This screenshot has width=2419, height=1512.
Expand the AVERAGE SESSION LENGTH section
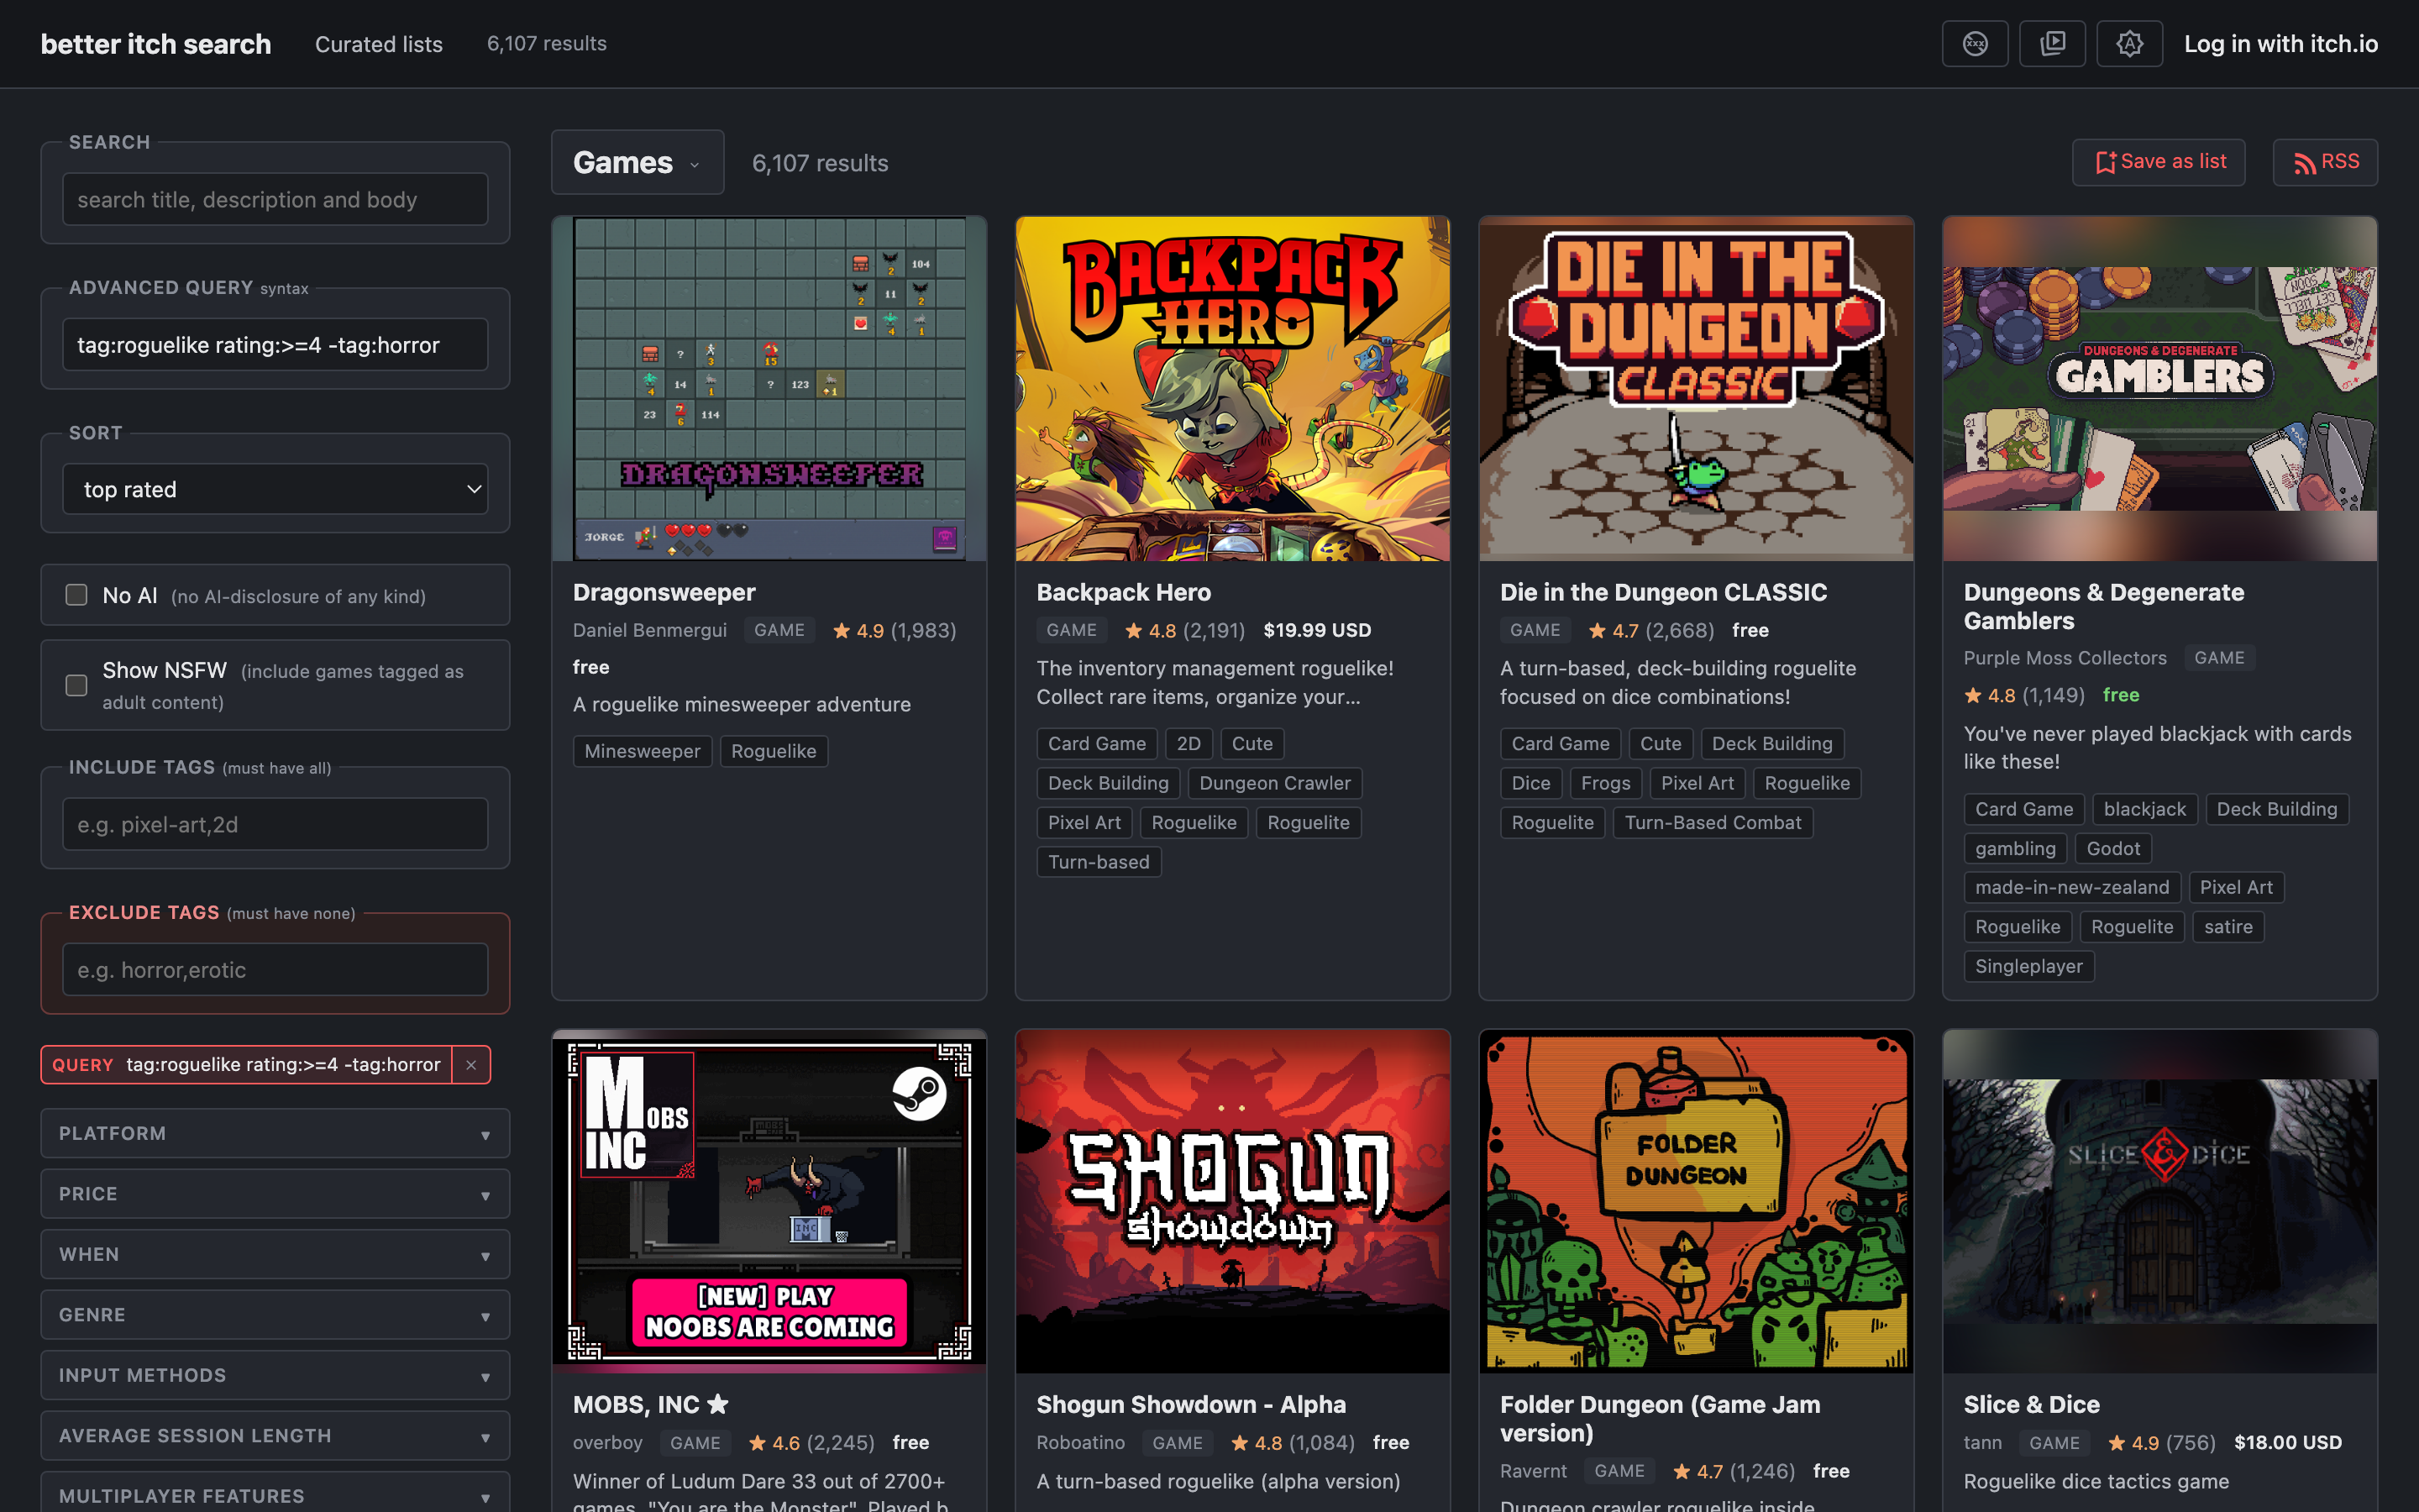(x=275, y=1436)
